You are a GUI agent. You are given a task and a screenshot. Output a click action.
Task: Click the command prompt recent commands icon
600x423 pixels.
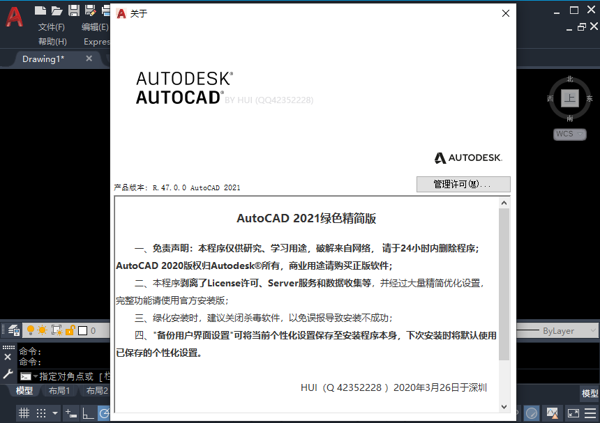point(26,376)
